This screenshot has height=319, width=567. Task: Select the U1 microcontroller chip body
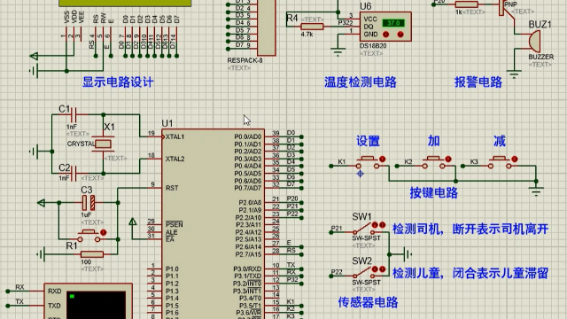[213, 224]
